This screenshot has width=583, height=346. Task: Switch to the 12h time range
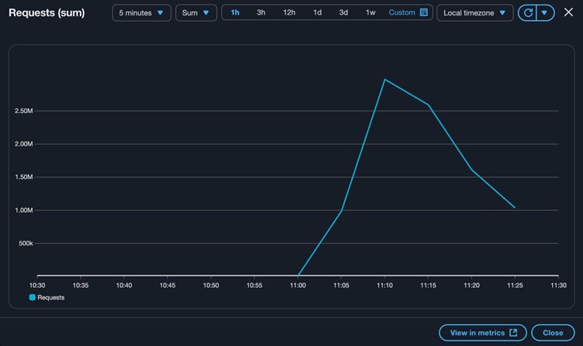point(289,13)
